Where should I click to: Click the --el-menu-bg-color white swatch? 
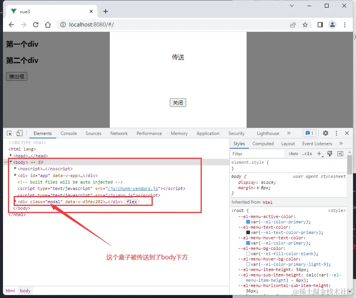click(248, 254)
